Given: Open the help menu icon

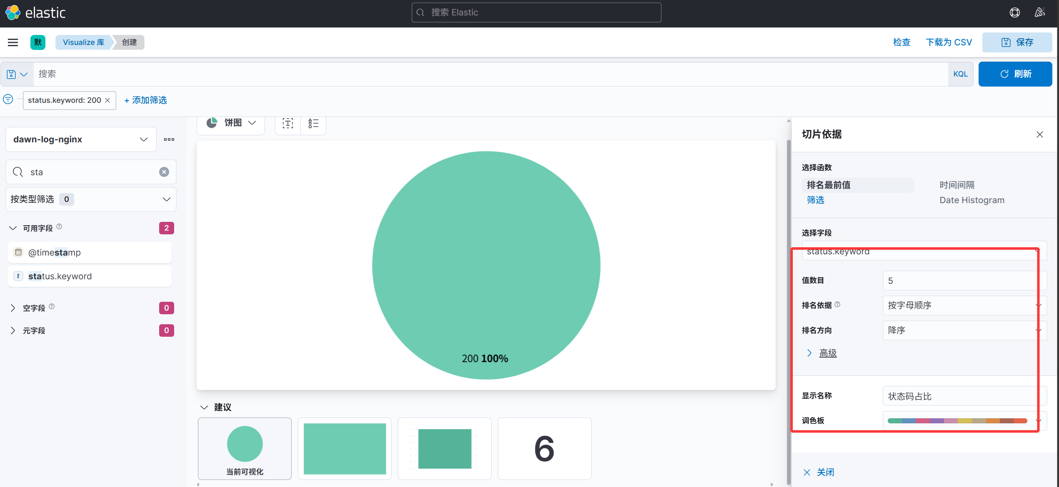Looking at the screenshot, I should tap(1015, 12).
